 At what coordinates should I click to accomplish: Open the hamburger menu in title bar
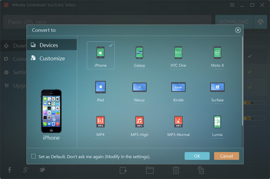click(x=232, y=5)
